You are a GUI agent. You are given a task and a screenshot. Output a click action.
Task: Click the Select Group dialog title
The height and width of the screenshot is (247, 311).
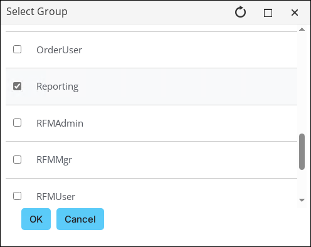37,12
